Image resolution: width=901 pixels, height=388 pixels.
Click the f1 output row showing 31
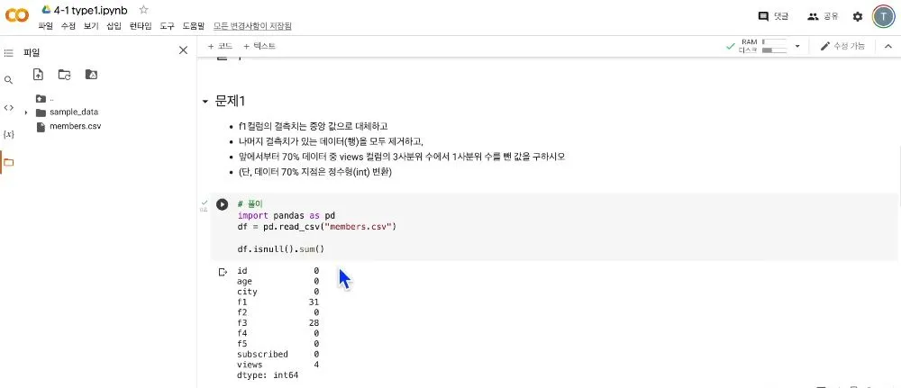click(x=278, y=302)
